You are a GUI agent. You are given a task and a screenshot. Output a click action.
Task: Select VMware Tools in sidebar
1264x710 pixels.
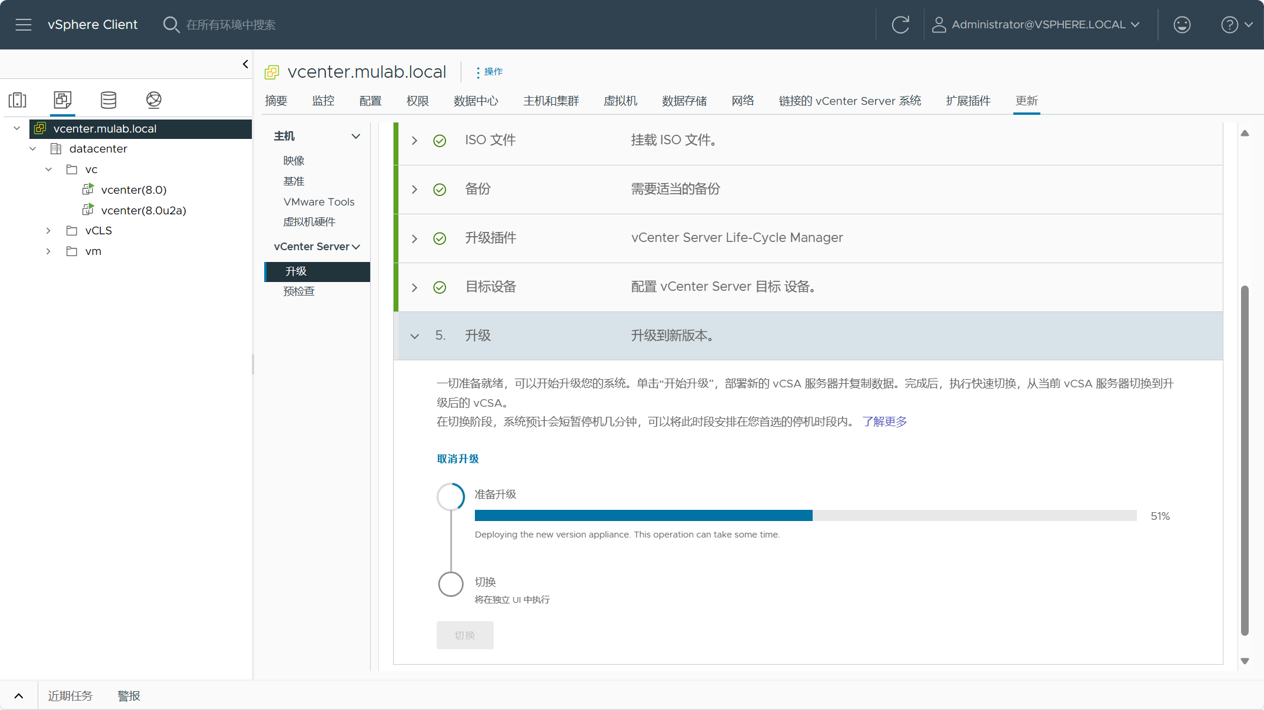click(319, 202)
